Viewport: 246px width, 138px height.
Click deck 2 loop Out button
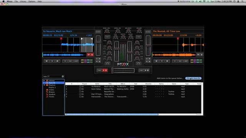pyautogui.click(x=180, y=61)
